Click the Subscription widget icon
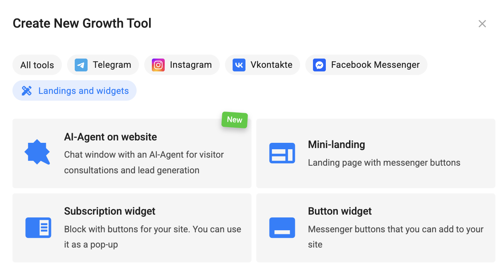Screen dimensions: 503x272 point(38,228)
